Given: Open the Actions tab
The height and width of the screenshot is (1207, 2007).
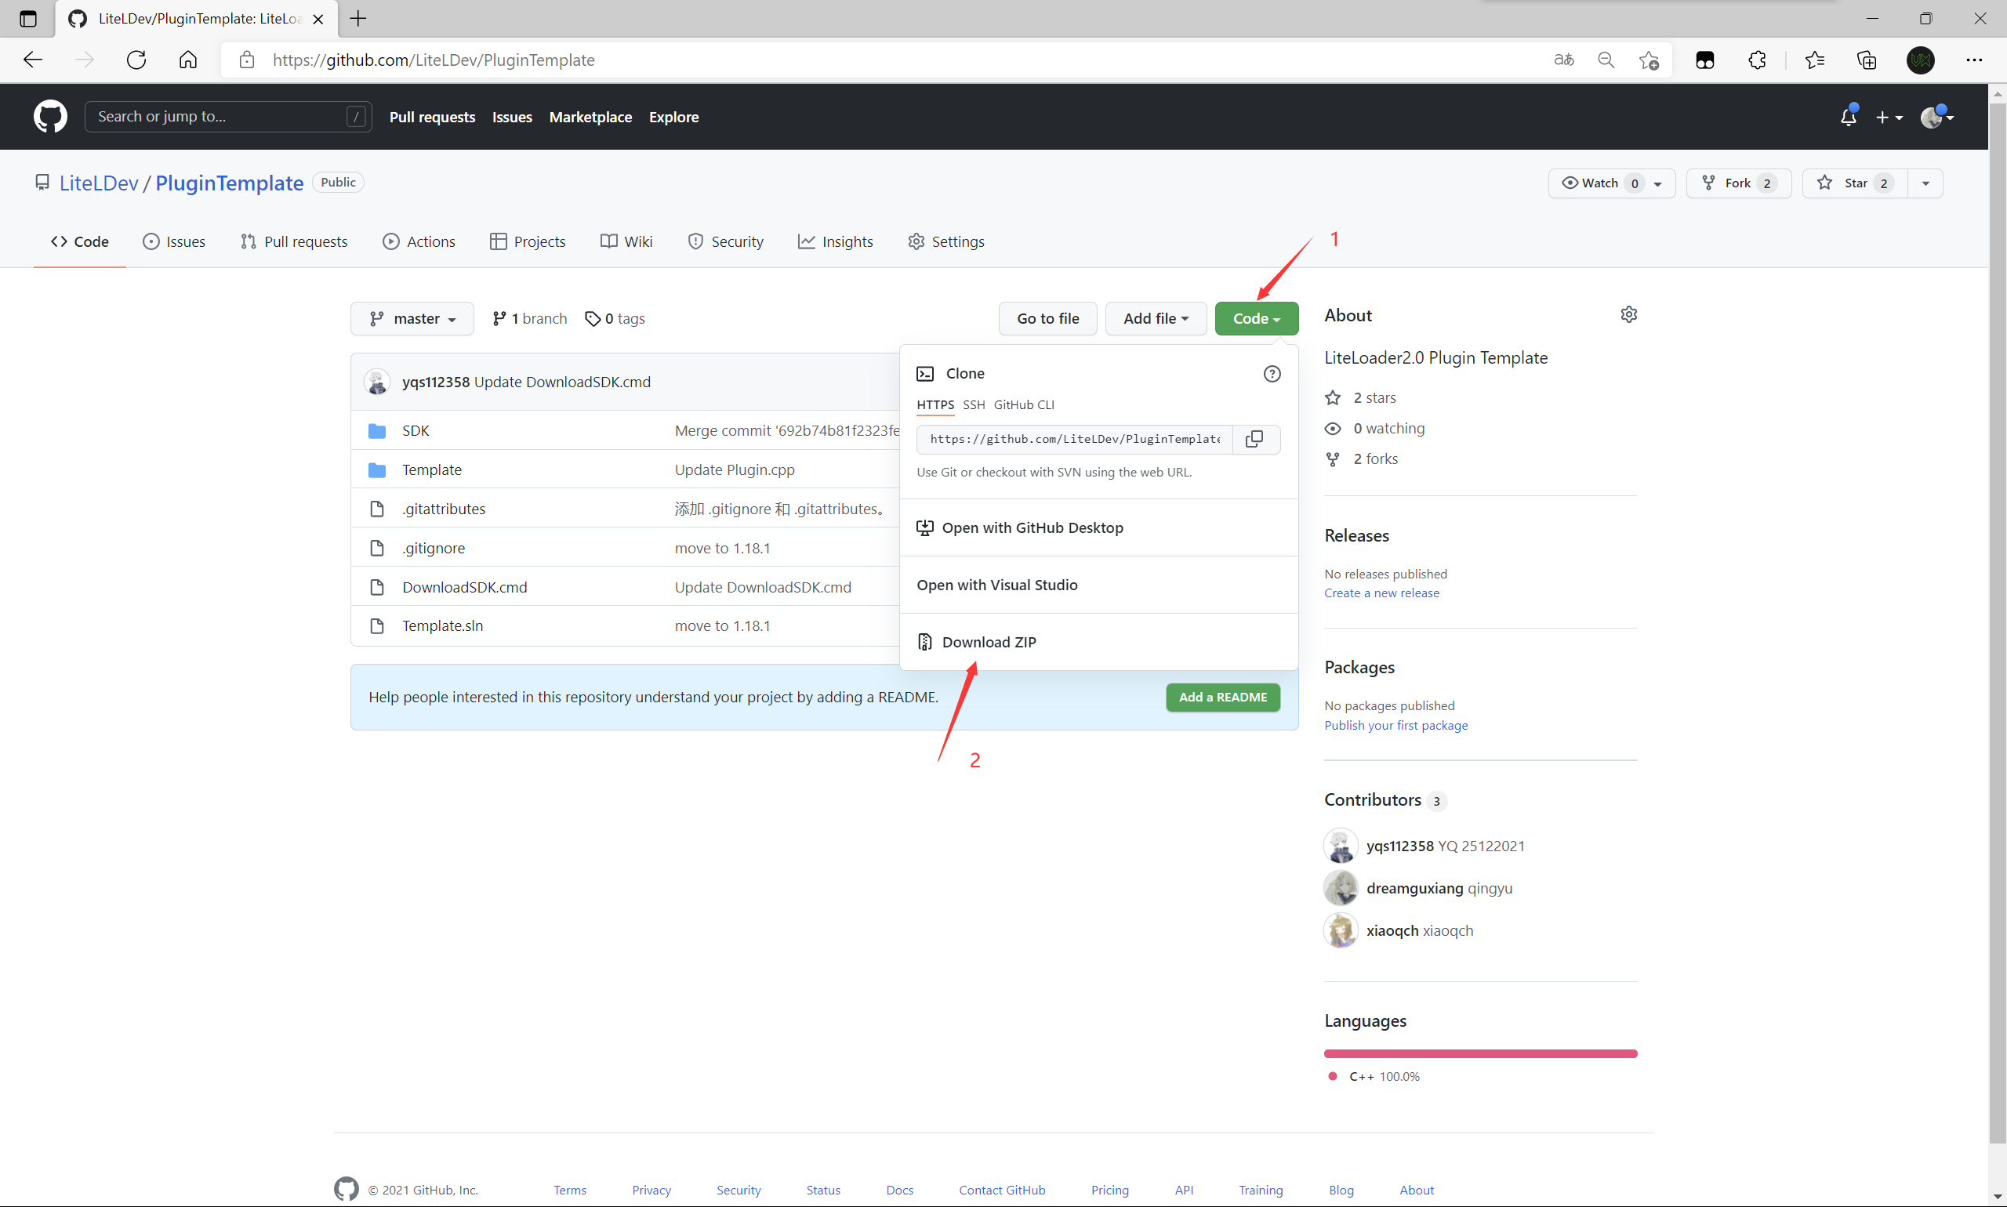Looking at the screenshot, I should click(x=419, y=241).
